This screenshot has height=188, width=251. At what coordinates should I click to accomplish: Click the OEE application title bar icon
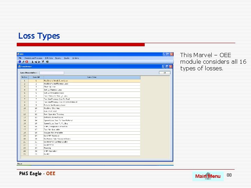18,54
